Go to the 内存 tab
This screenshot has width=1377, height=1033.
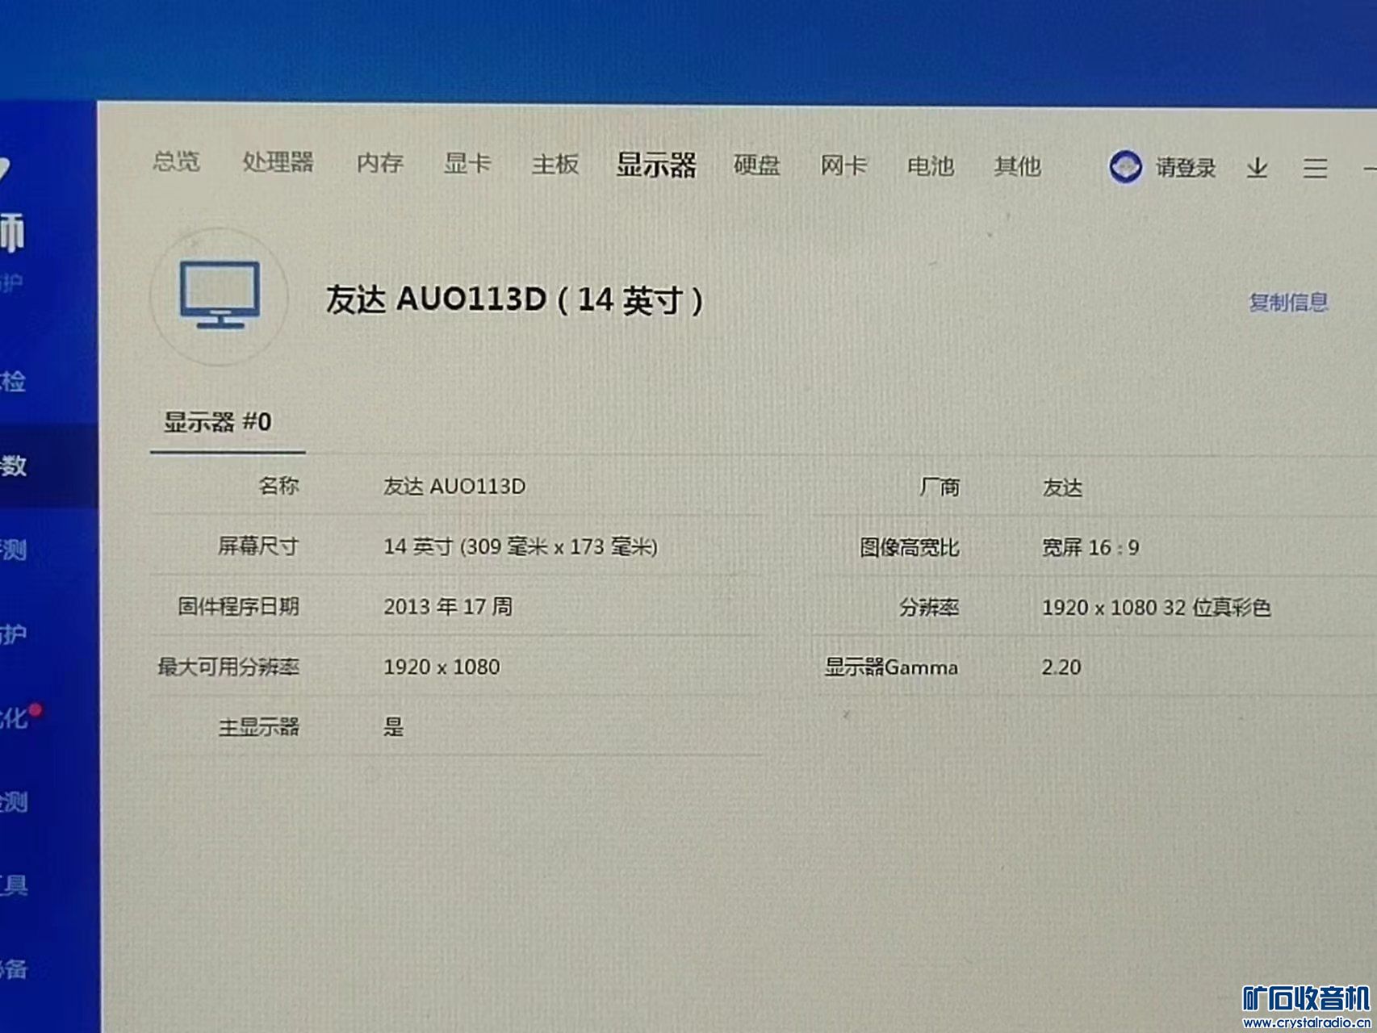[380, 163]
